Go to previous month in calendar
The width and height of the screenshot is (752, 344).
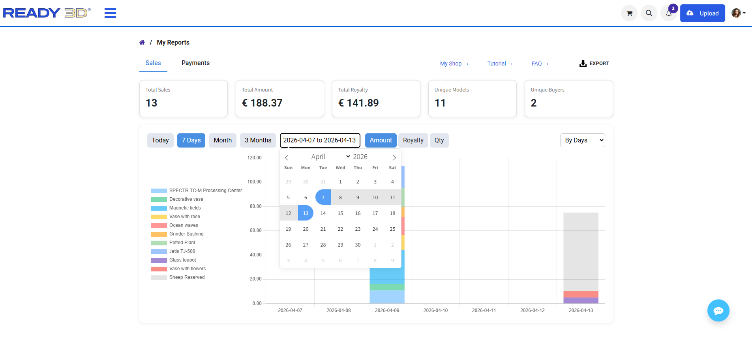coord(287,157)
